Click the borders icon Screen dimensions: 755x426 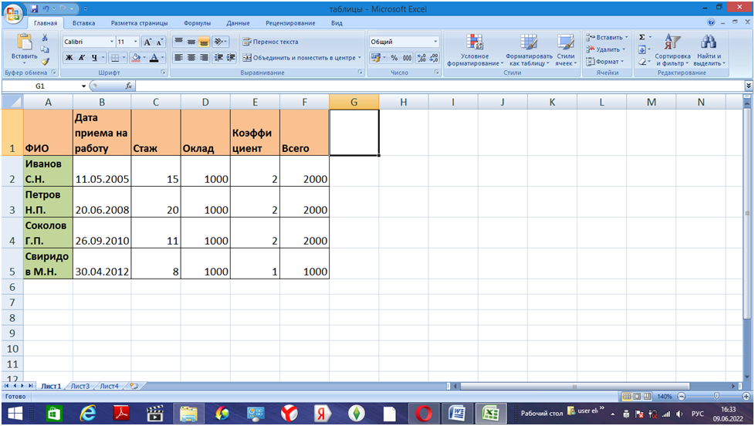[x=115, y=58]
